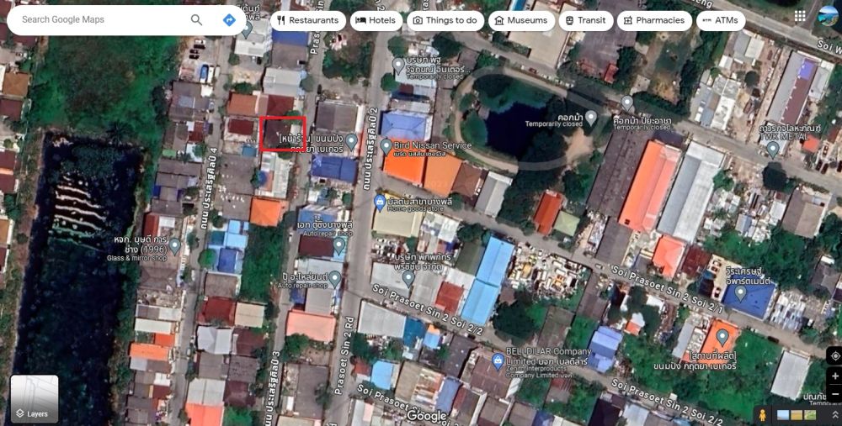Screen dimensions: 842x426
Task: Zoom out with the minus button
Action: pyautogui.click(x=834, y=394)
